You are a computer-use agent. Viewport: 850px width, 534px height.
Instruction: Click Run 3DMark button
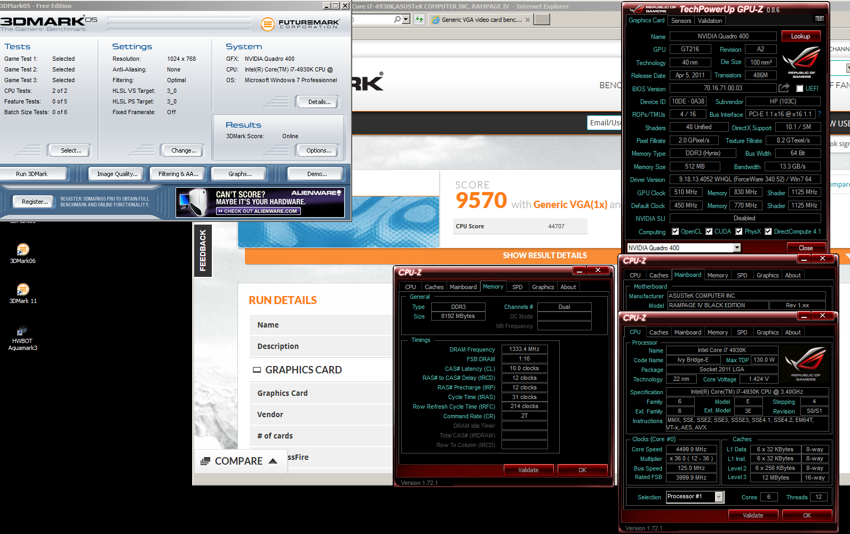tap(32, 174)
